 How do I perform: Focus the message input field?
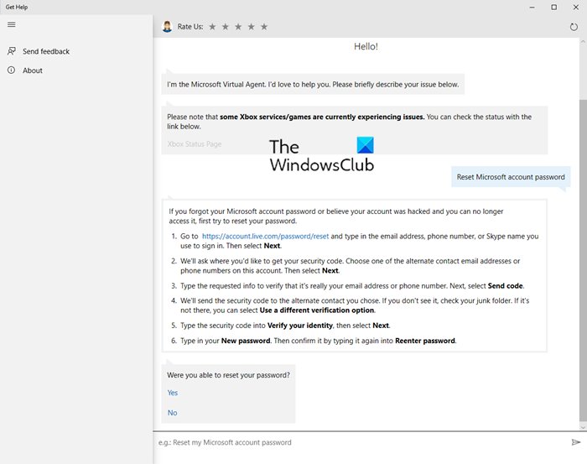click(361, 442)
